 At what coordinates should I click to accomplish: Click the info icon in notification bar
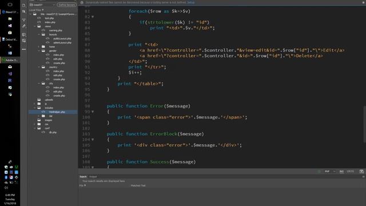click(x=82, y=2)
